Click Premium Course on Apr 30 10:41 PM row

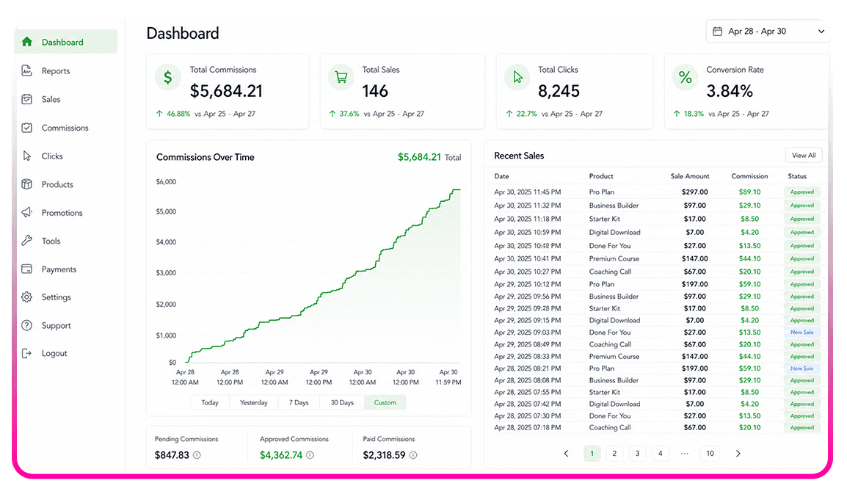click(x=614, y=258)
